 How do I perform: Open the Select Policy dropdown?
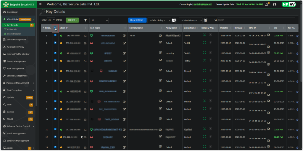coord(159,20)
